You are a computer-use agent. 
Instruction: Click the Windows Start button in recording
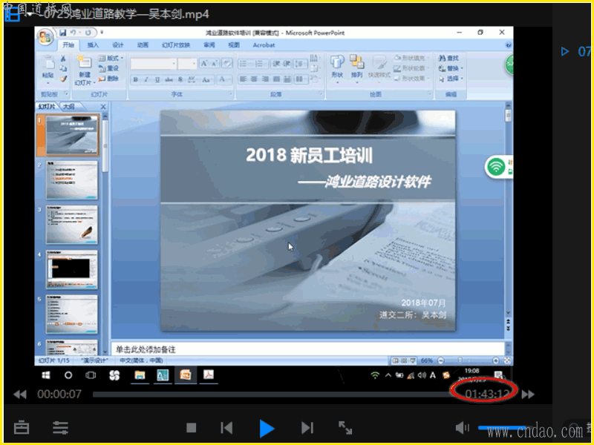pos(46,375)
